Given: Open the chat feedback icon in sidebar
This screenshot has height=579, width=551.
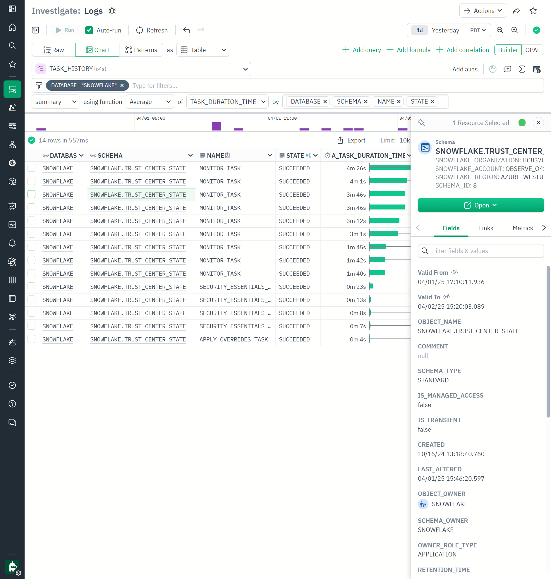Looking at the screenshot, I should click(x=12, y=422).
